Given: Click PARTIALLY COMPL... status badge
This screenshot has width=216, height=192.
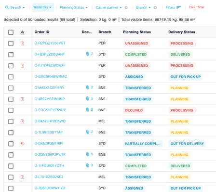Looking at the screenshot, I should coord(143,144).
